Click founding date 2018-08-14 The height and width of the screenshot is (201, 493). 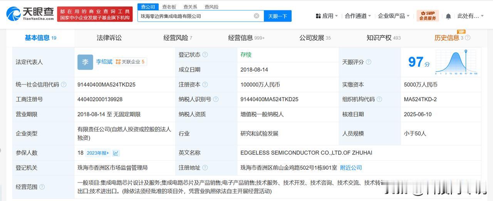[x=254, y=70]
